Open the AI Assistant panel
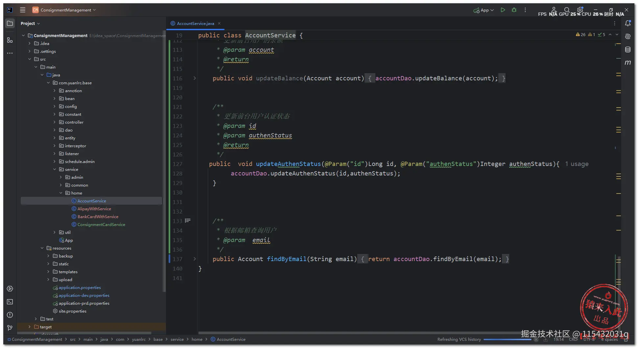 click(x=628, y=36)
